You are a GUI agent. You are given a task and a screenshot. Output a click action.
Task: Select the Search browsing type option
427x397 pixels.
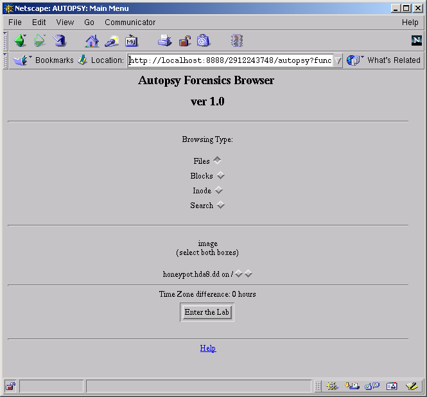(x=221, y=205)
